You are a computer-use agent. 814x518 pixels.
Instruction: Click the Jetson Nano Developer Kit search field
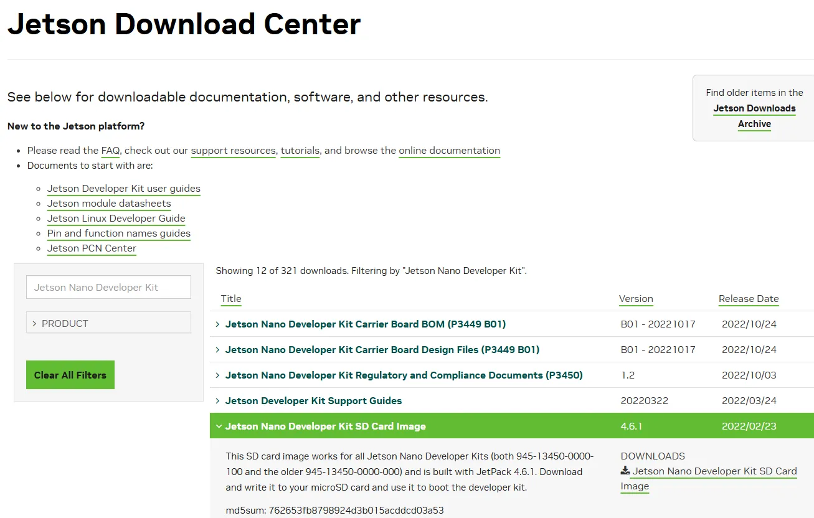click(108, 287)
